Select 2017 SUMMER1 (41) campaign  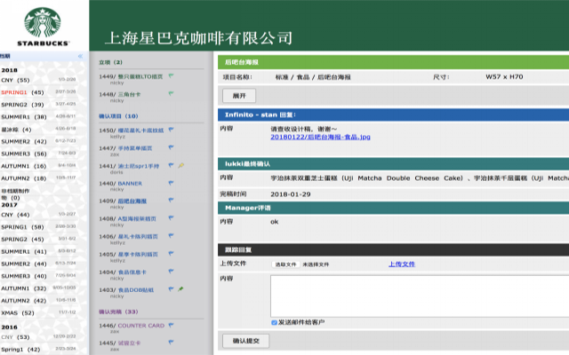24,252
